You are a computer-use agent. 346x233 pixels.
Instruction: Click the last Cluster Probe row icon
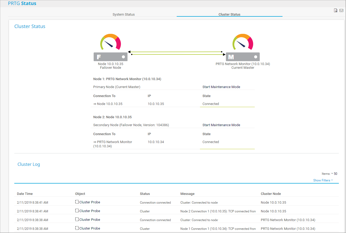click(77, 228)
